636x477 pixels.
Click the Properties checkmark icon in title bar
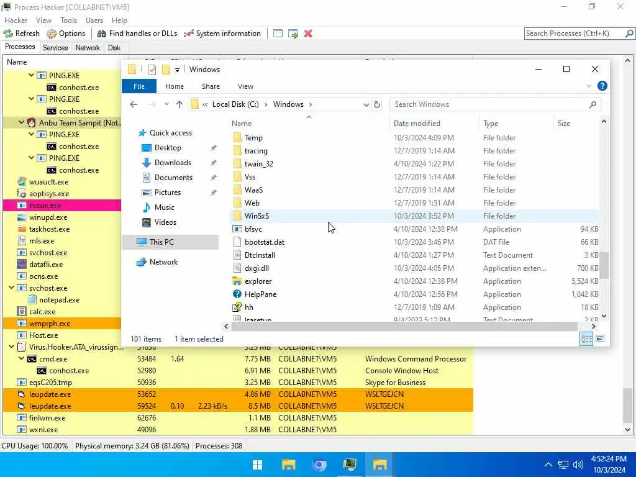pos(152,70)
